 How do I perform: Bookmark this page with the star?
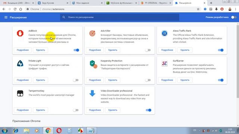click(x=198, y=9)
